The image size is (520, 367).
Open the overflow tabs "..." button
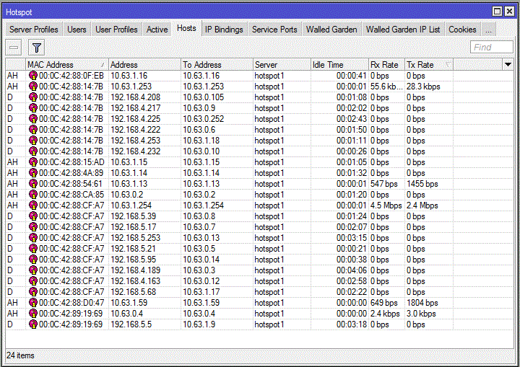pos(488,30)
